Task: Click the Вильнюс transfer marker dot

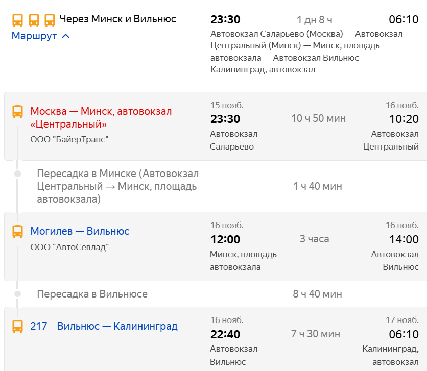Action: [x=18, y=294]
